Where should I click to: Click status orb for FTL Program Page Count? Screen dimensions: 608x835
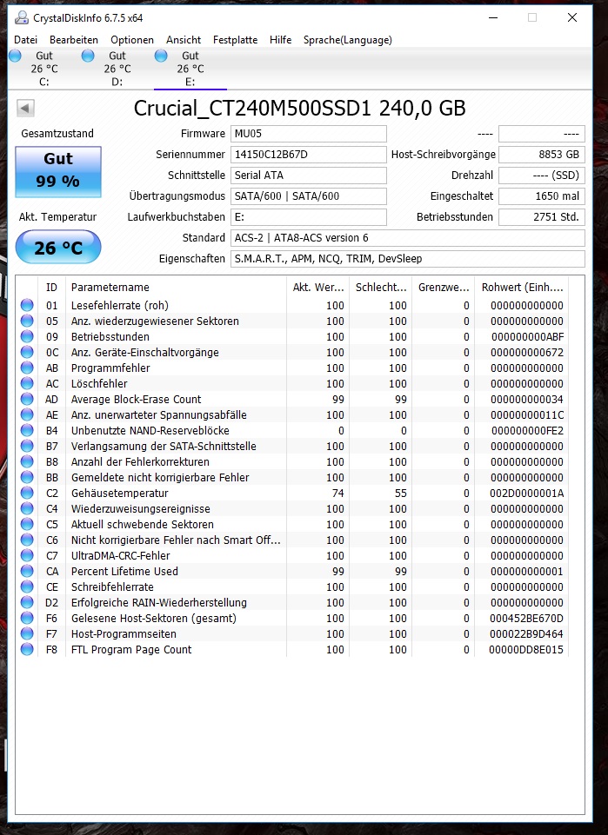[x=27, y=650]
